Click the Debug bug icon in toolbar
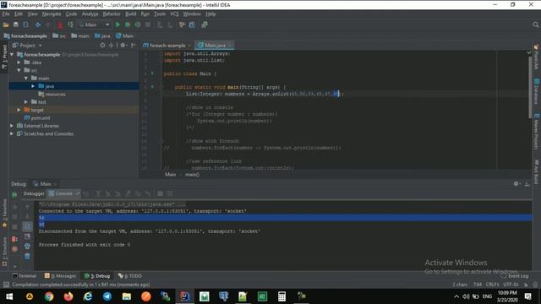 [x=128, y=24]
